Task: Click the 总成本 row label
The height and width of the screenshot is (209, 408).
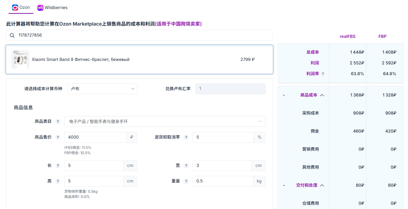Action: pos(313,52)
